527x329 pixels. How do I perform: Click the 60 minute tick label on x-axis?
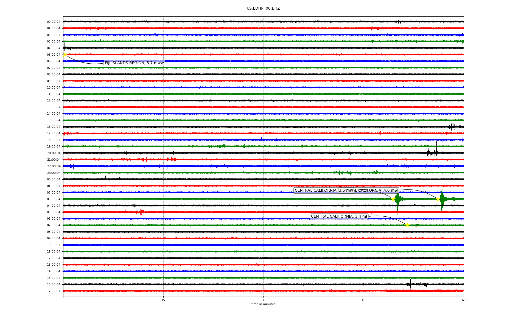(464, 300)
